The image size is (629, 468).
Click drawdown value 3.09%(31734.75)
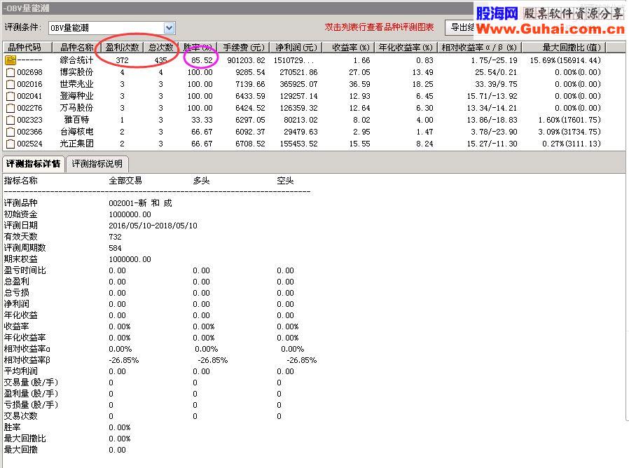coord(569,132)
